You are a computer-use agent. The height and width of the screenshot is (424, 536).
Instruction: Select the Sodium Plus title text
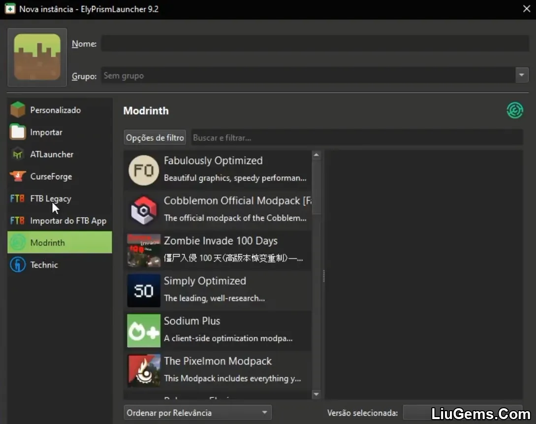click(192, 321)
